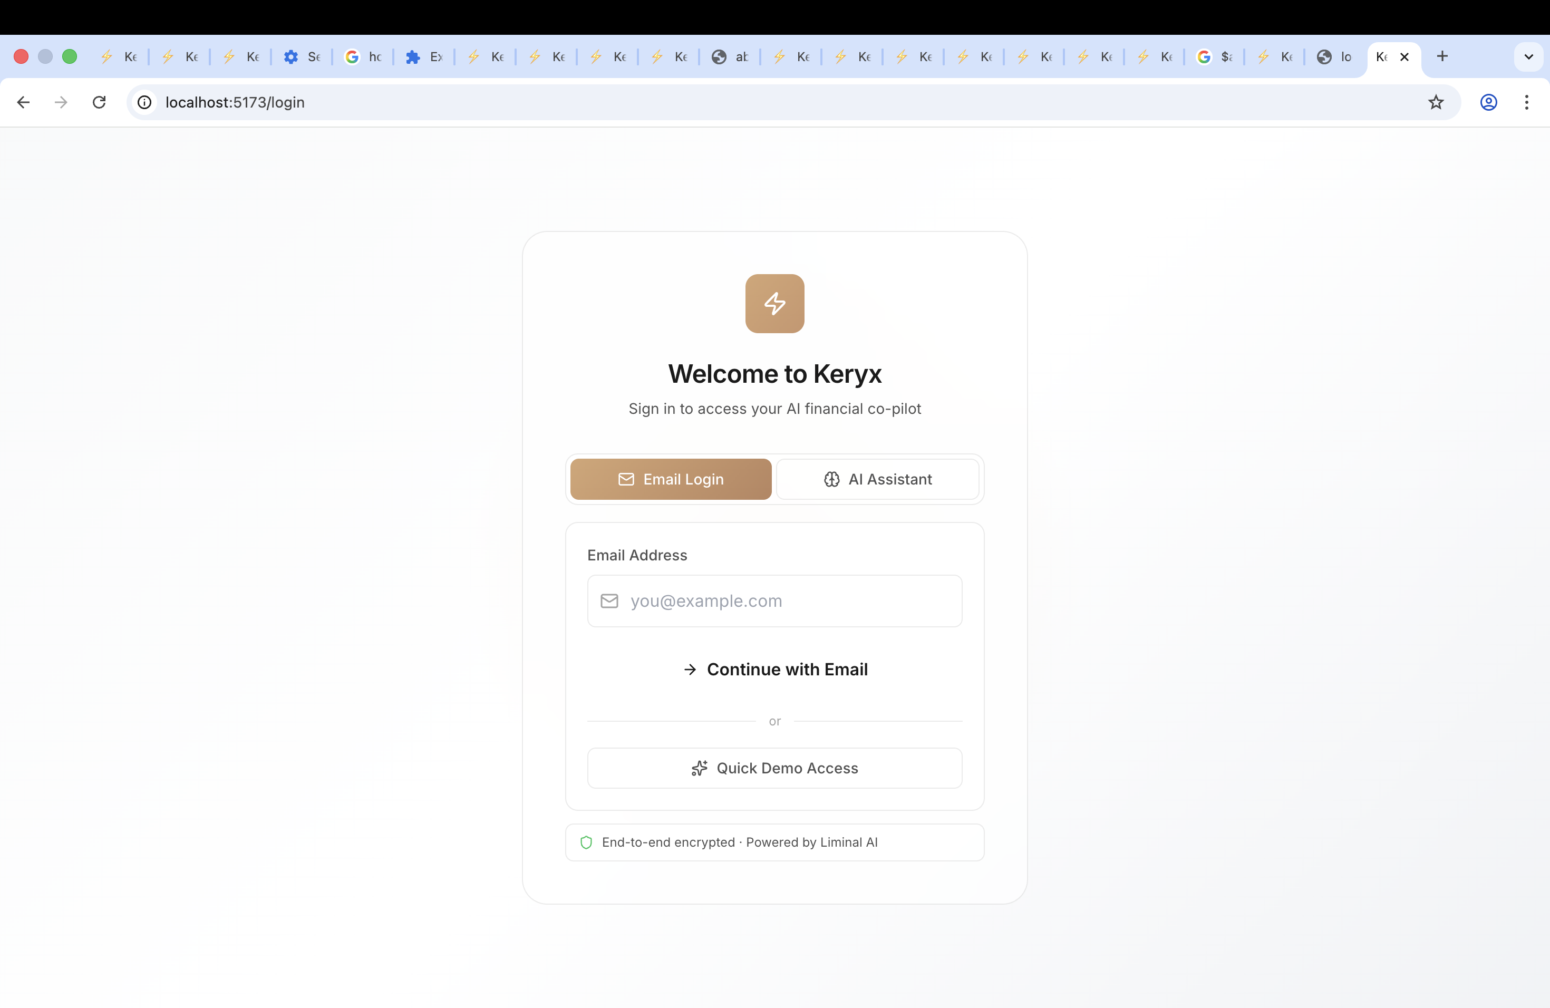
Task: Click the address bar URL
Action: tap(235, 102)
